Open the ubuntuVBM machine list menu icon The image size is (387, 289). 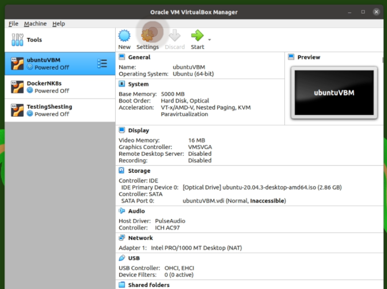click(x=102, y=63)
